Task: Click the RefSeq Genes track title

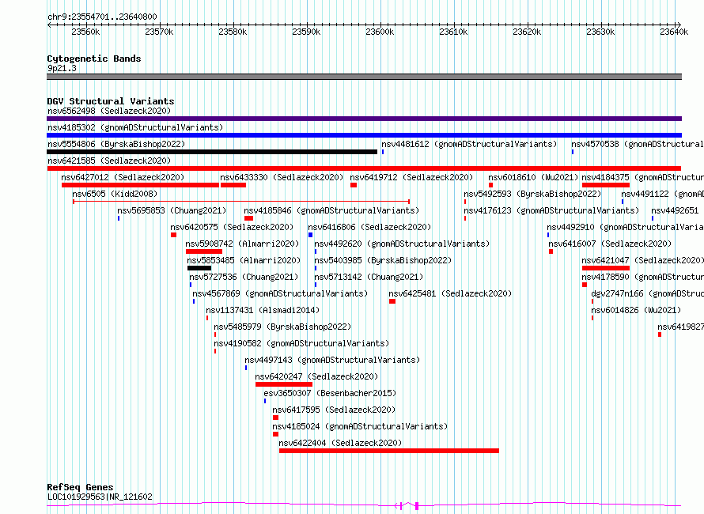Action: 80,487
